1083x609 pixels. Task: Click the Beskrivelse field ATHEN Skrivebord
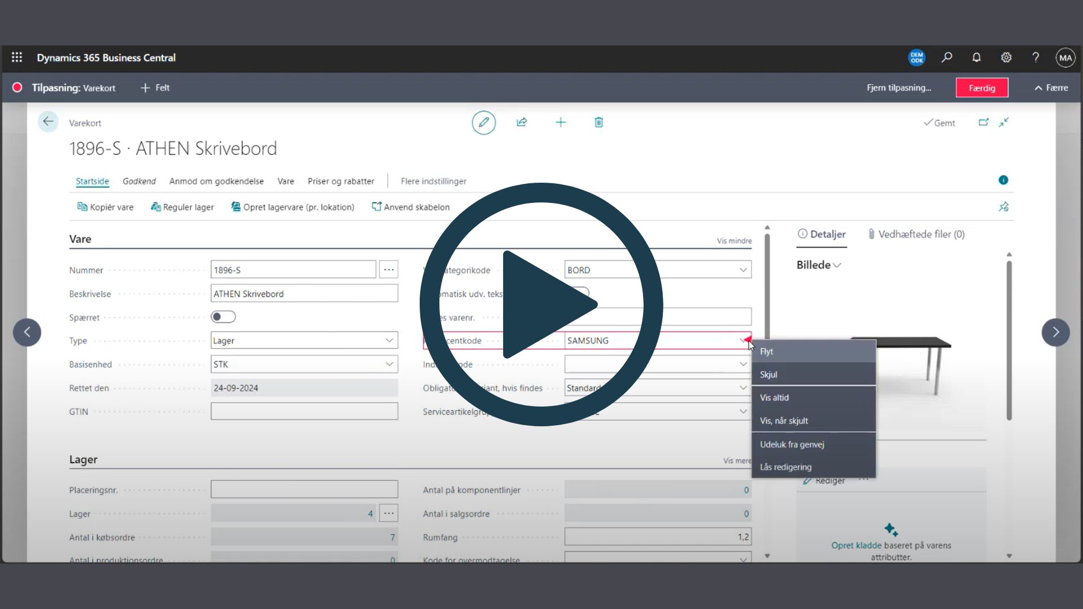point(304,293)
